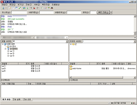Select the remote root folder icon in tree

pos(73,44)
